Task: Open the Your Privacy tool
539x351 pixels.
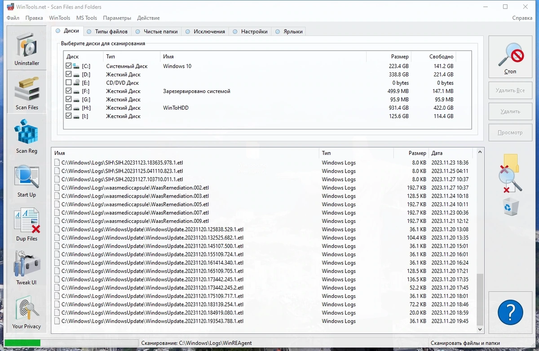Action: pyautogui.click(x=27, y=311)
